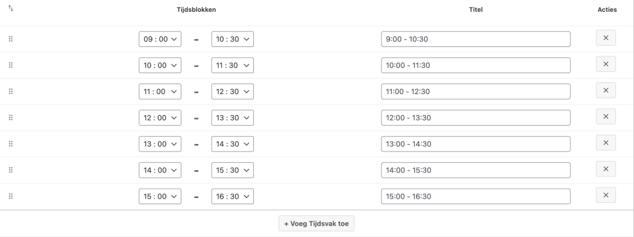Focus the title field with 14:00 - 15:30
Image resolution: width=634 pixels, height=237 pixels.
[x=476, y=170]
